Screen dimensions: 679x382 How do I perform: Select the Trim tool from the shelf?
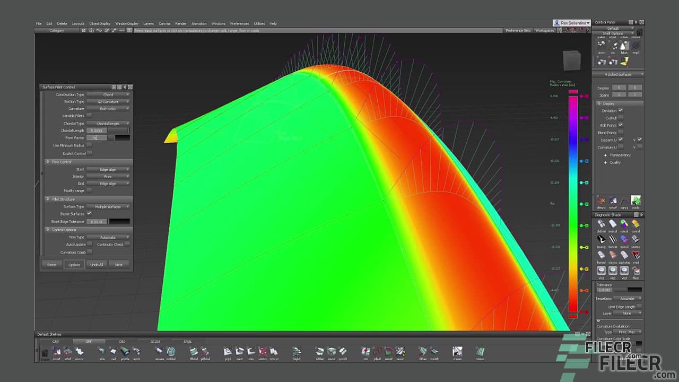251,352
